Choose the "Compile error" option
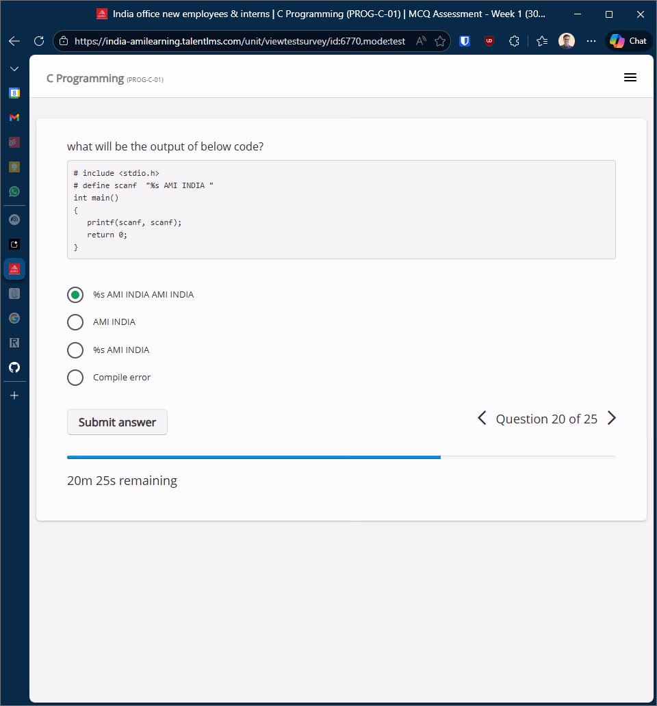 pos(75,378)
